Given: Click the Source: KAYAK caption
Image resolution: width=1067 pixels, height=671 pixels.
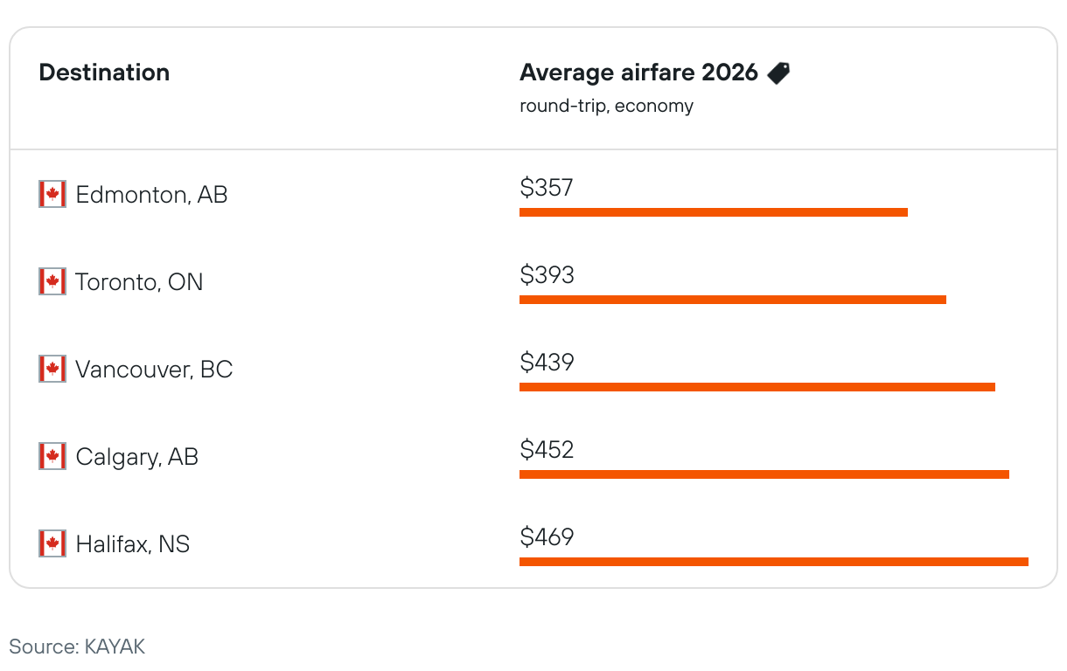Looking at the screenshot, I should click(77, 647).
